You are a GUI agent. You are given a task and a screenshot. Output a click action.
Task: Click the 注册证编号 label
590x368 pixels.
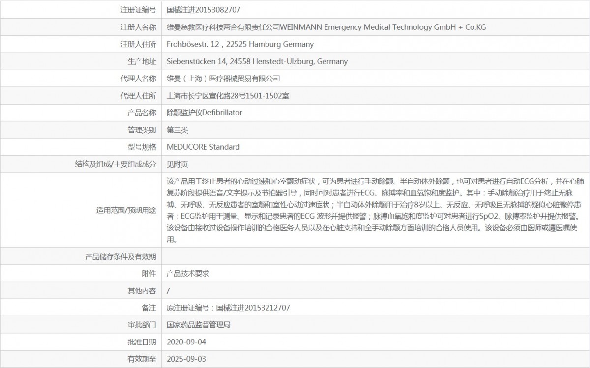138,10
